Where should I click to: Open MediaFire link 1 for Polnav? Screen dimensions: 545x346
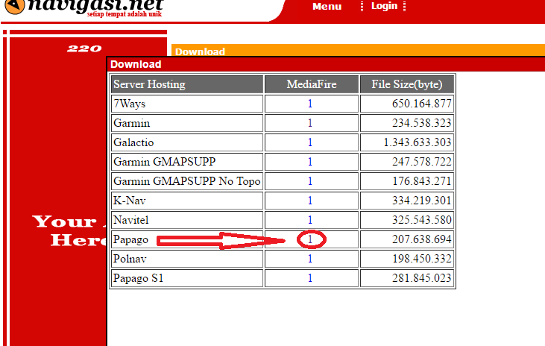(x=310, y=259)
